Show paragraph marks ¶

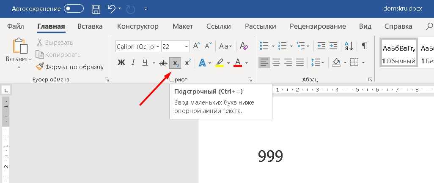point(365,46)
